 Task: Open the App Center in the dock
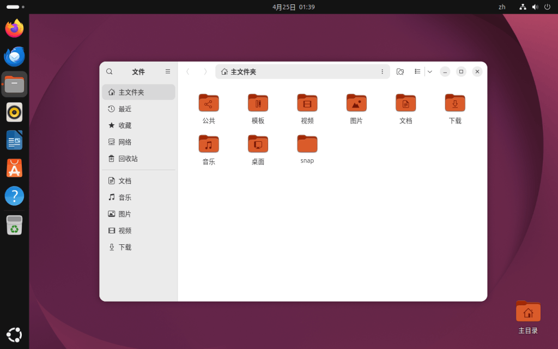point(14,168)
